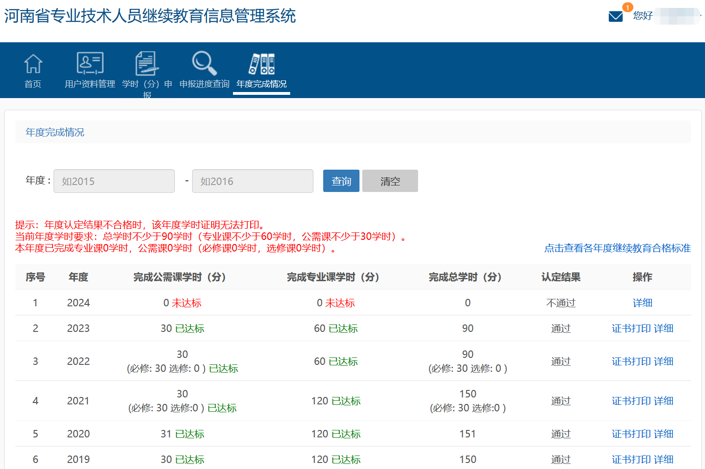The width and height of the screenshot is (705, 469).
Task: Open 点击查看各年度继续教育合格标准 link
Action: (x=618, y=248)
